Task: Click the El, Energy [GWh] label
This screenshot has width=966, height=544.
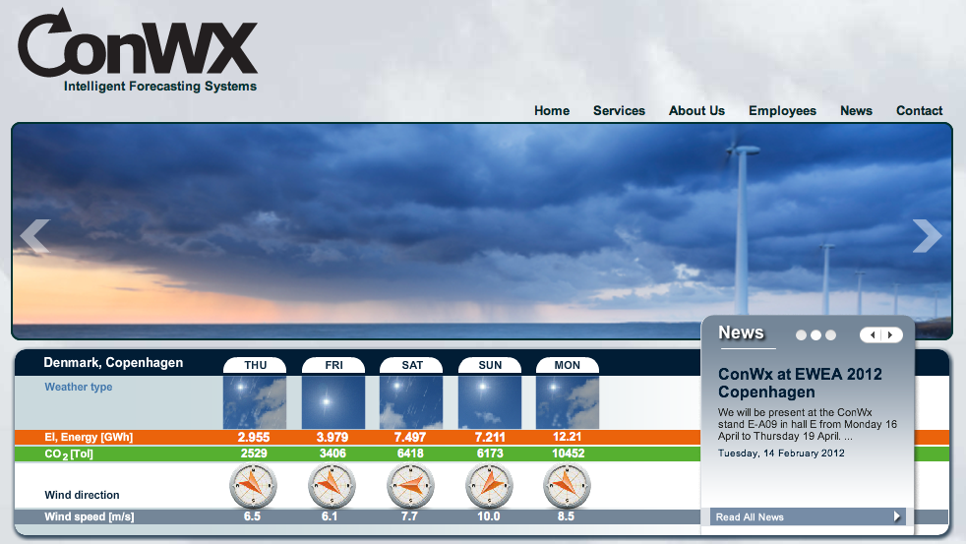Action: (89, 438)
